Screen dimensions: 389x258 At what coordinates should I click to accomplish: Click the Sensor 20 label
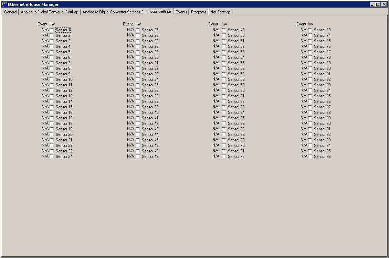64,135
